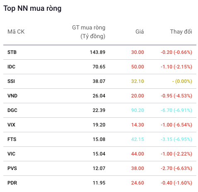Screen dimensions: 198x192
Task: Click DGC change -6.70 (-6.91%)
Action: coord(176,110)
